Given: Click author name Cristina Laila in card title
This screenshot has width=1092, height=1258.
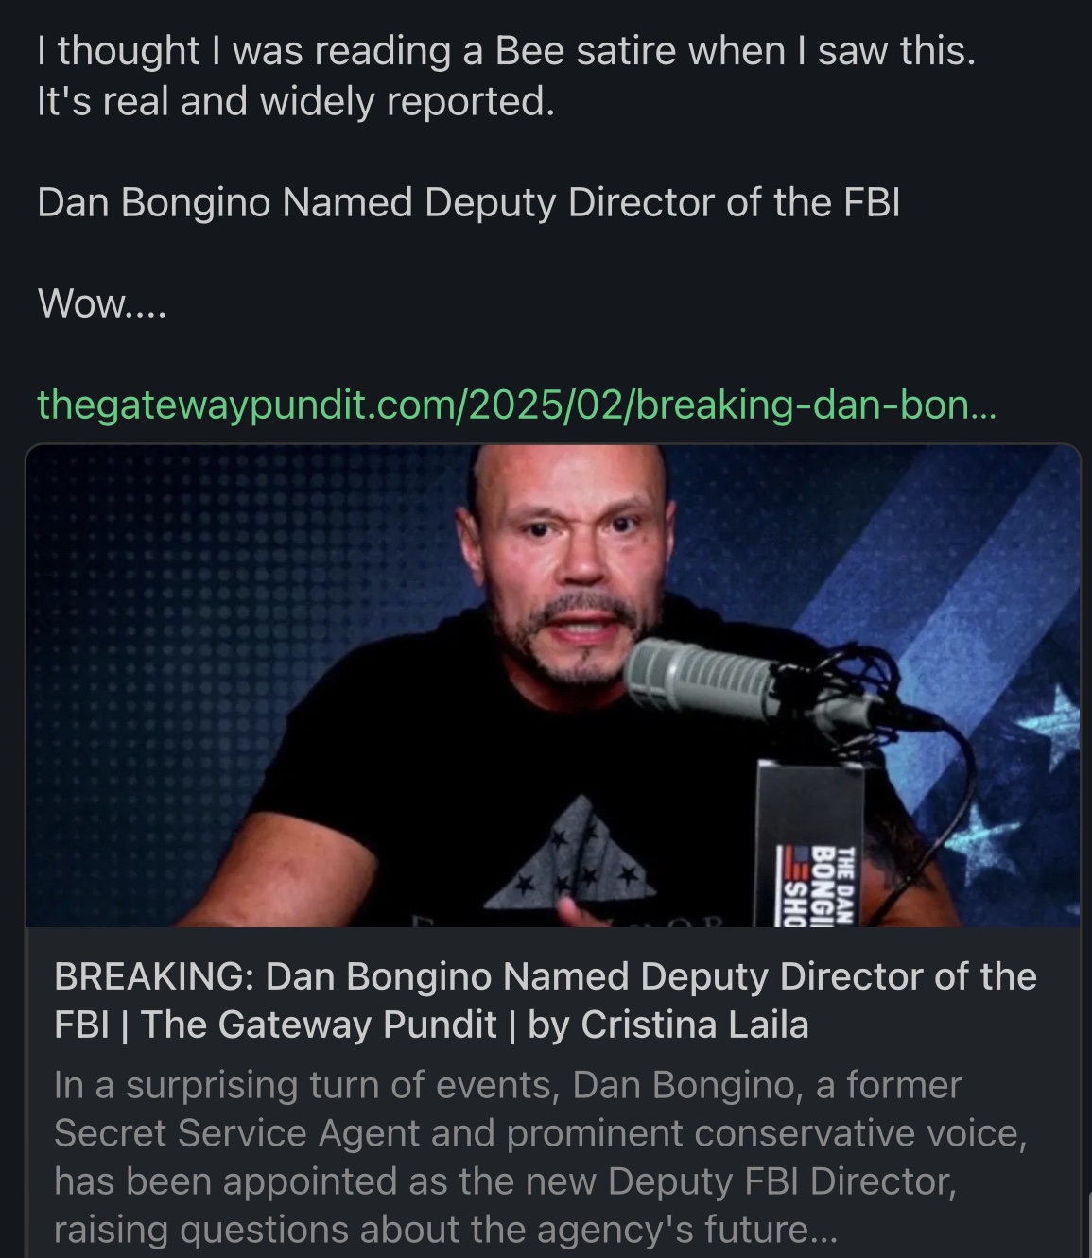Looking at the screenshot, I should point(695,1025).
